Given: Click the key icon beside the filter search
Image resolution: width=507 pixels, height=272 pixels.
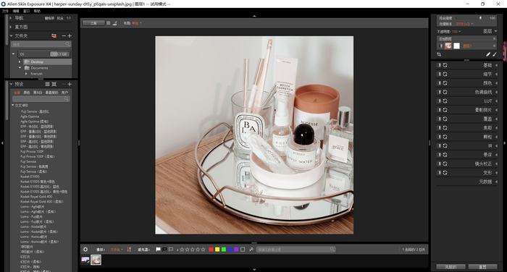Looking at the screenshot, I should point(251,250).
